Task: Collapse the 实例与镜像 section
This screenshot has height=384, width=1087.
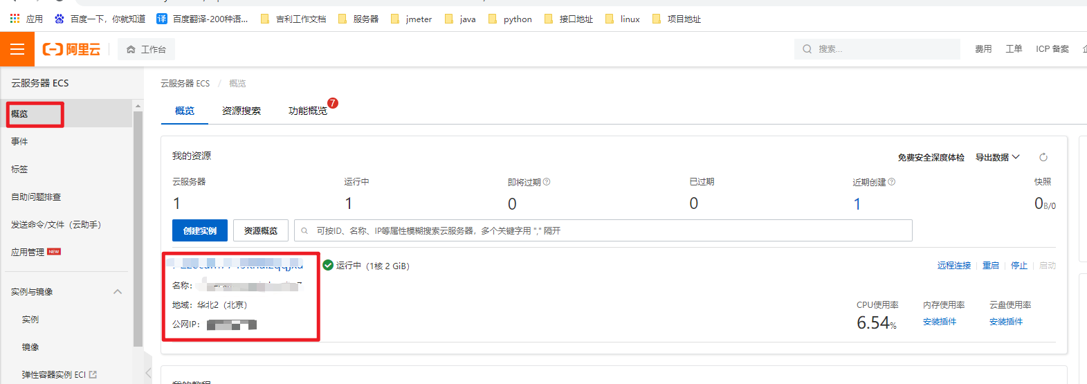Action: (x=118, y=291)
